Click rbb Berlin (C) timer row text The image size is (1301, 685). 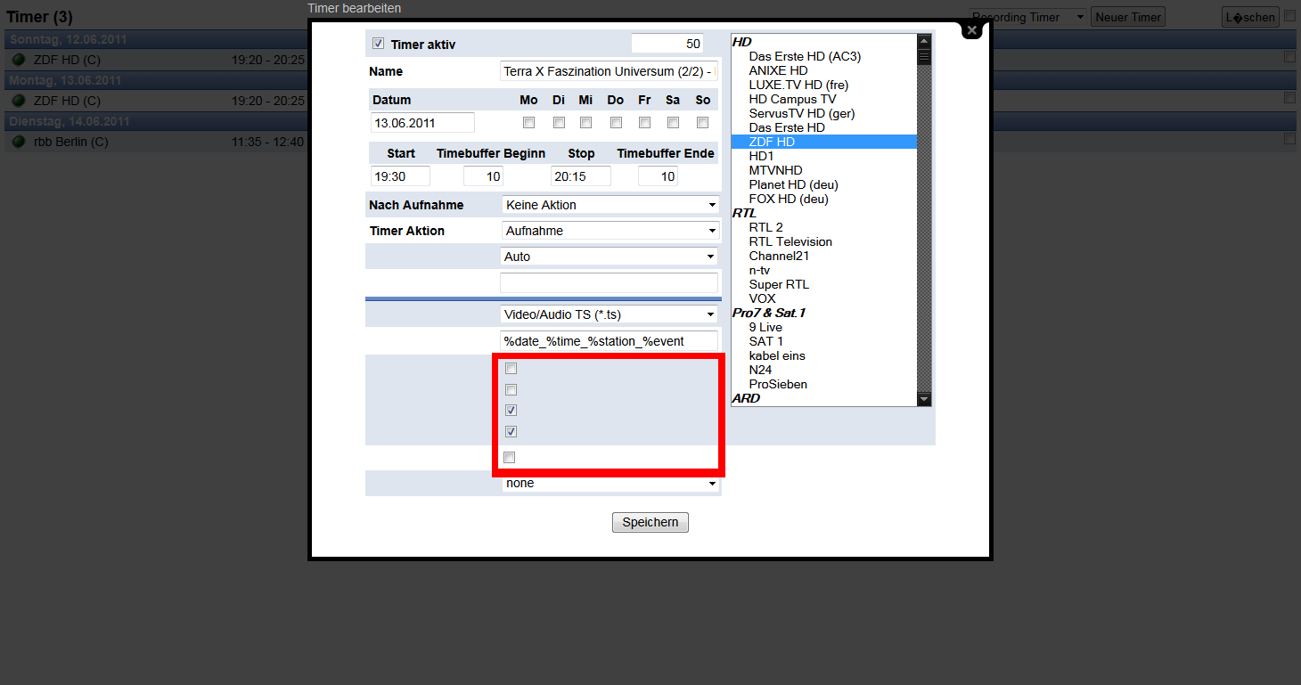70,142
